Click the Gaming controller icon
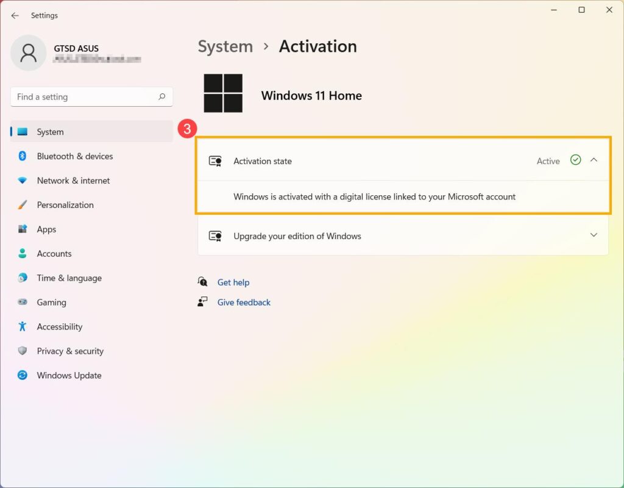Image resolution: width=624 pixels, height=488 pixels. (21, 303)
